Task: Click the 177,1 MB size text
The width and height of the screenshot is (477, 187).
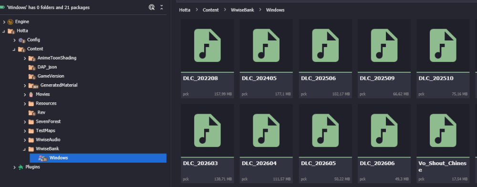Action: [x=283, y=94]
